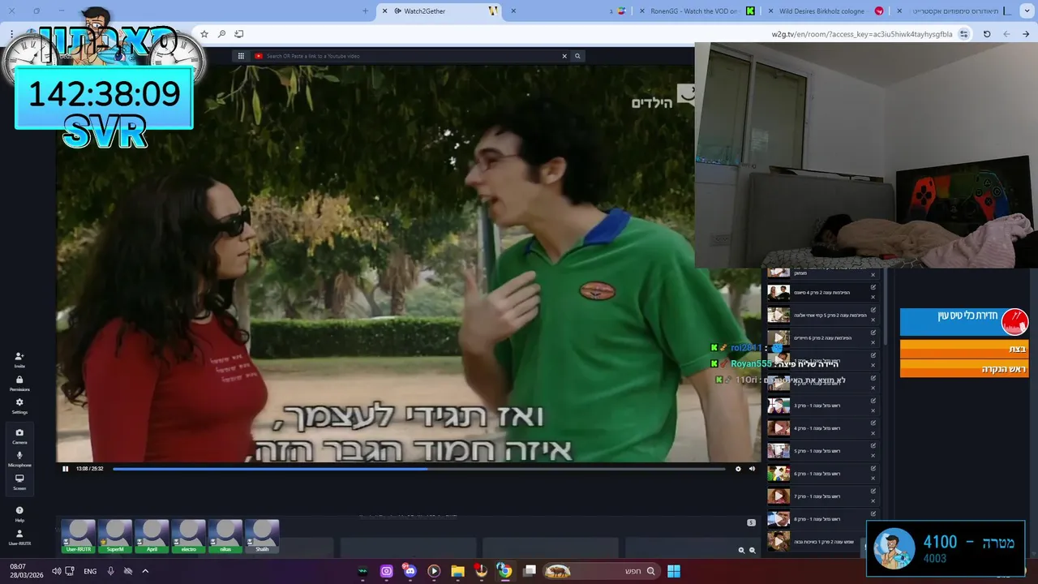The width and height of the screenshot is (1038, 584).
Task: Select participant Shalih avatar
Action: [262, 536]
